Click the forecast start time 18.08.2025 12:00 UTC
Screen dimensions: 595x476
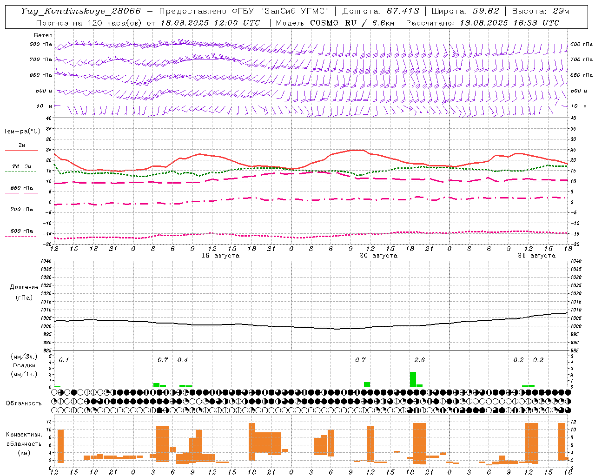[x=210, y=23]
